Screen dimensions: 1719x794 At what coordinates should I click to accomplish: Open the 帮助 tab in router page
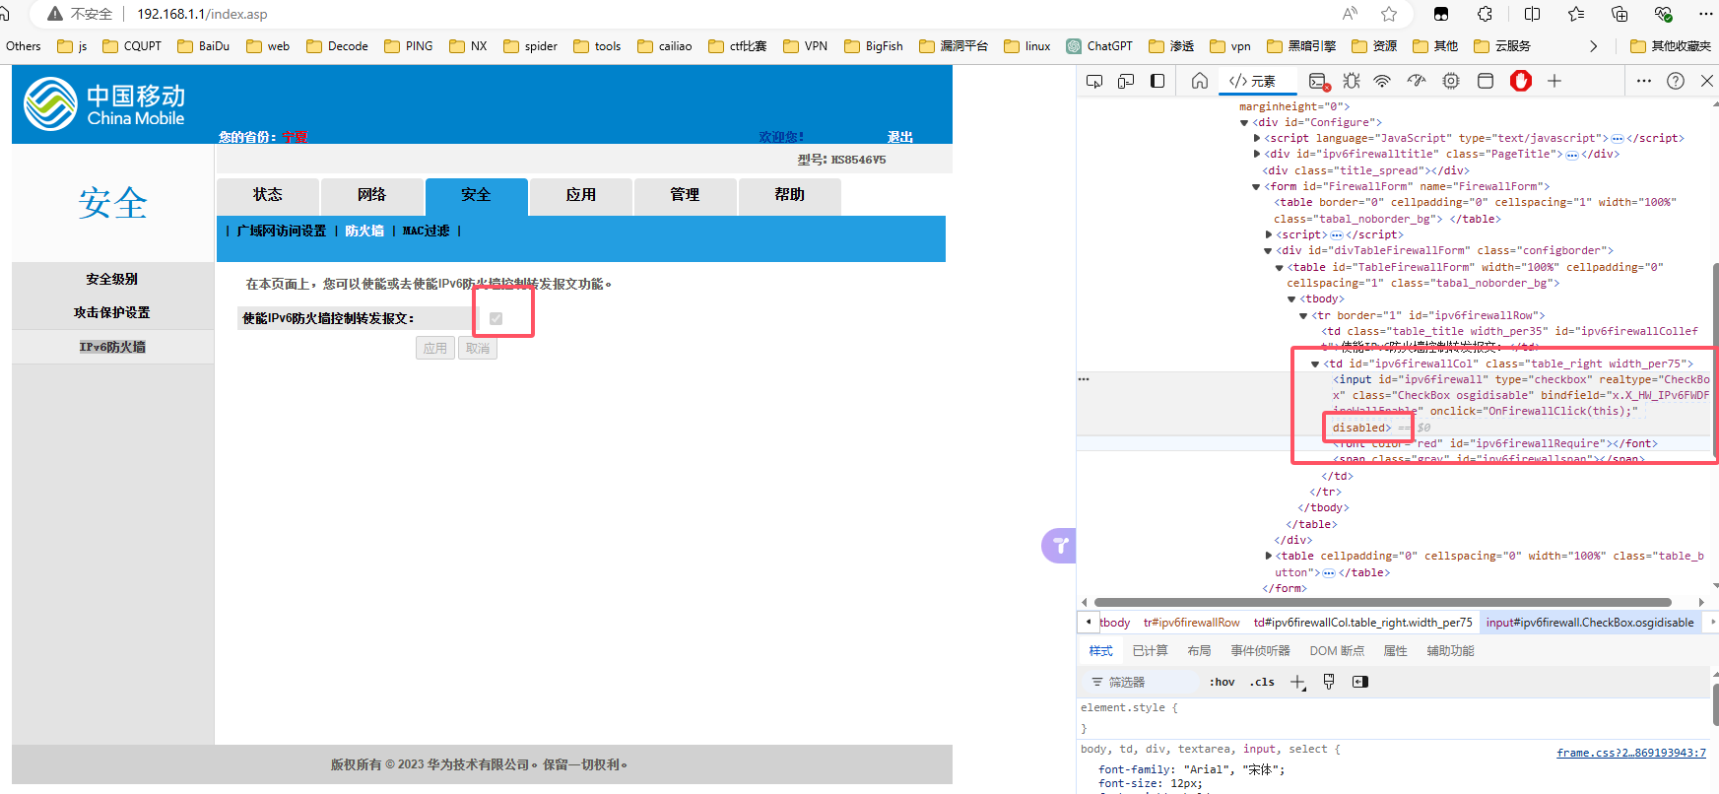click(790, 196)
